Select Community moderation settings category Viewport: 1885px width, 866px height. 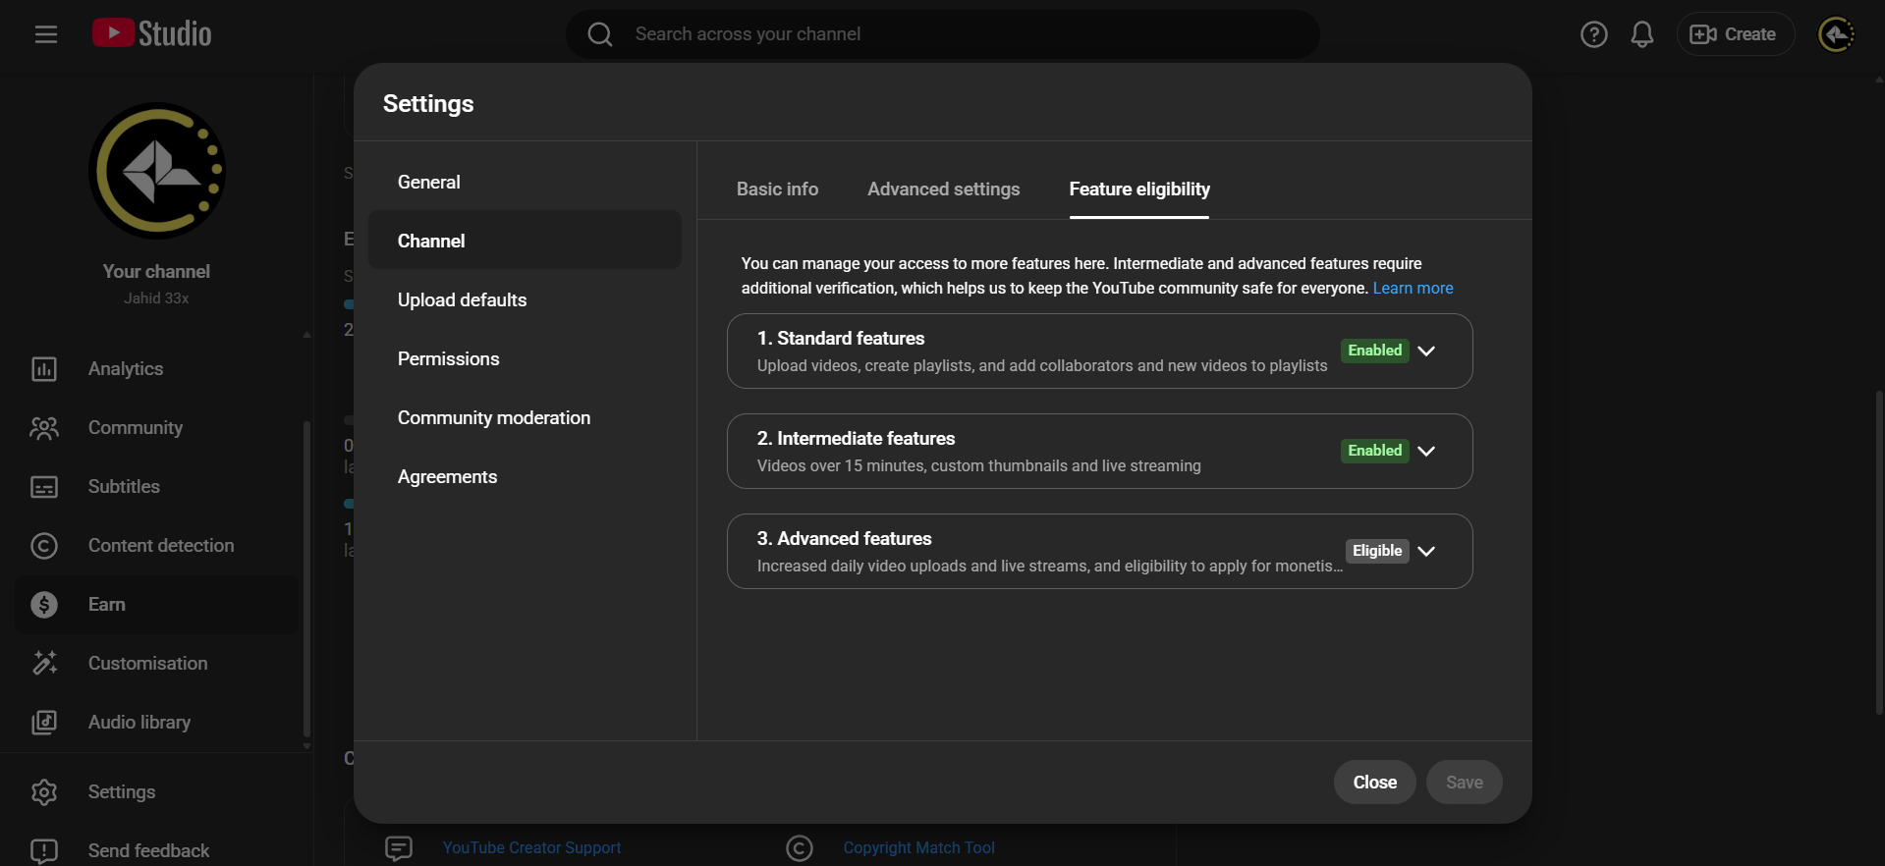(494, 418)
